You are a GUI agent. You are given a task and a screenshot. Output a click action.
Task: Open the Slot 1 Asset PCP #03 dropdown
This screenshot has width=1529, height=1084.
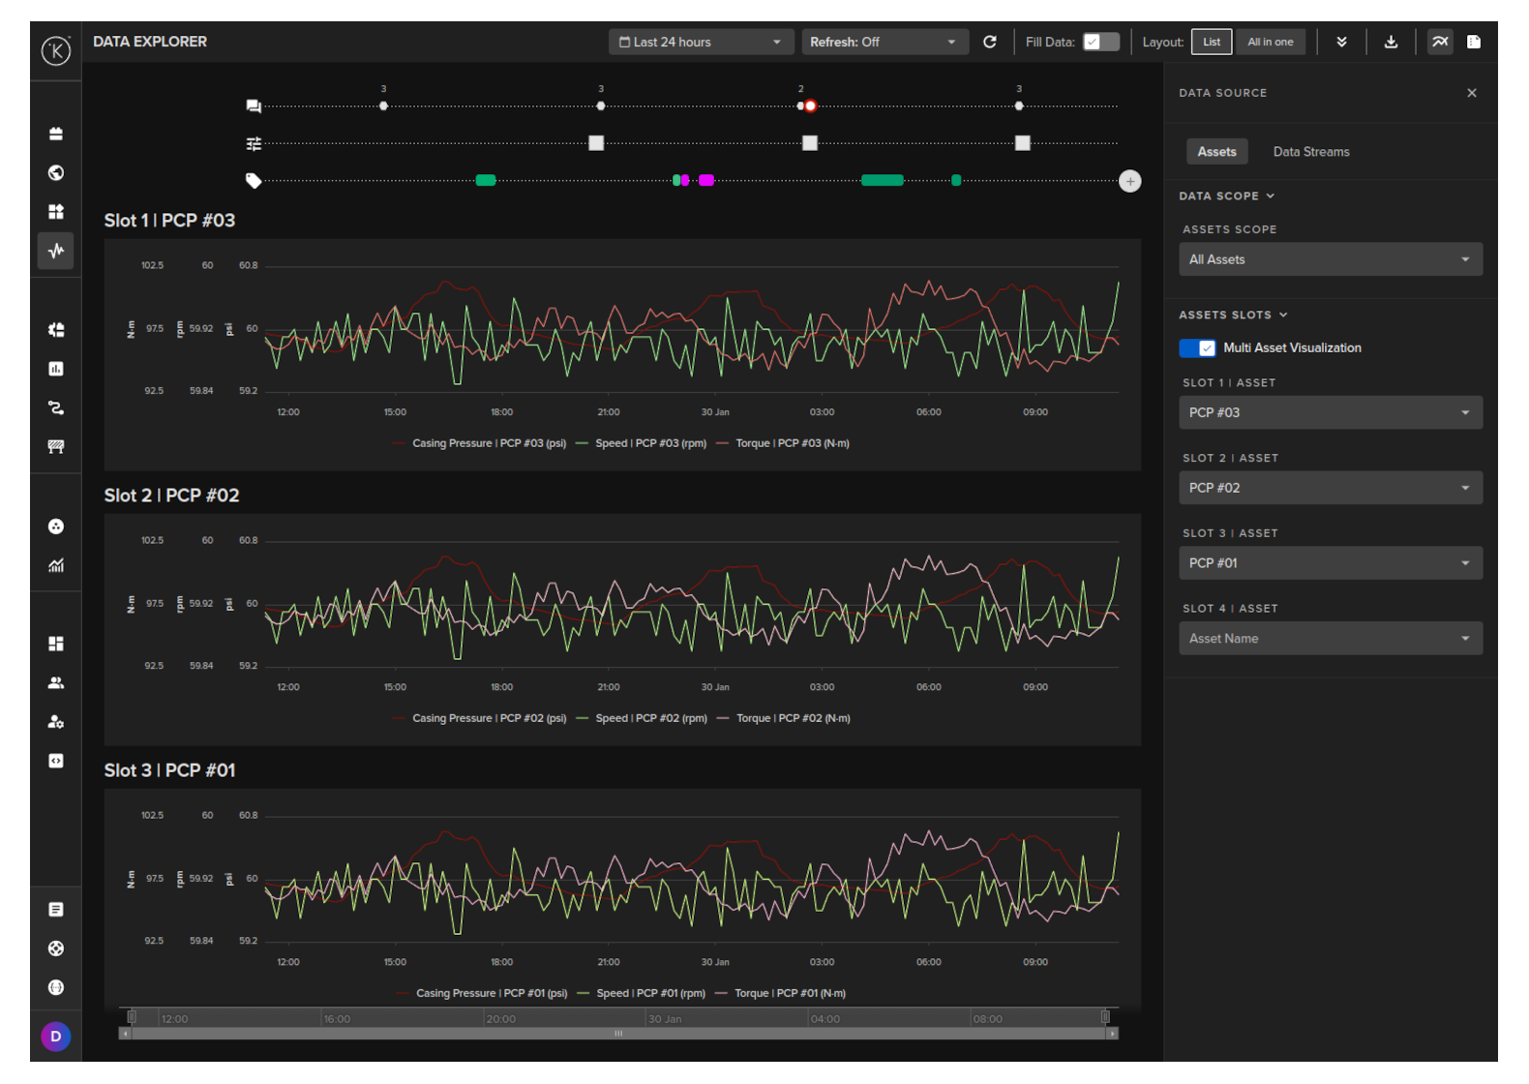pyautogui.click(x=1330, y=413)
